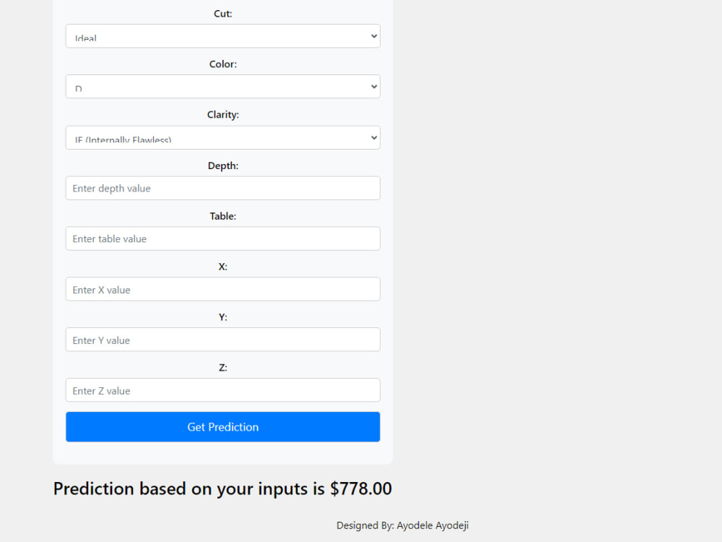The width and height of the screenshot is (722, 542).
Task: Focus the Depth value input field
Action: click(x=223, y=188)
